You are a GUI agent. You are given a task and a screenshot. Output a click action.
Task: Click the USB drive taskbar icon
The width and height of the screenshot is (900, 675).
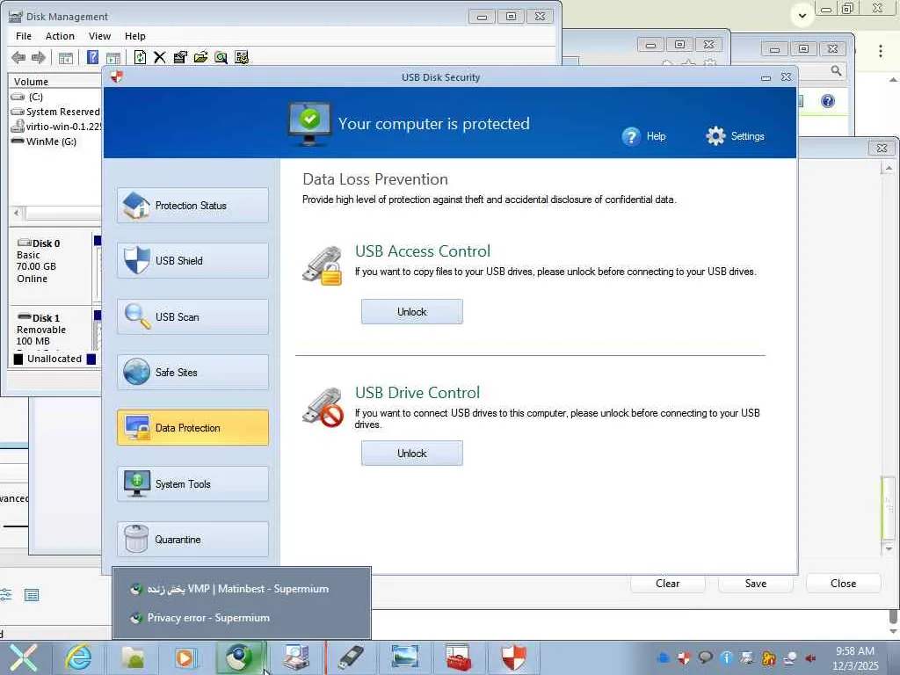(x=350, y=657)
